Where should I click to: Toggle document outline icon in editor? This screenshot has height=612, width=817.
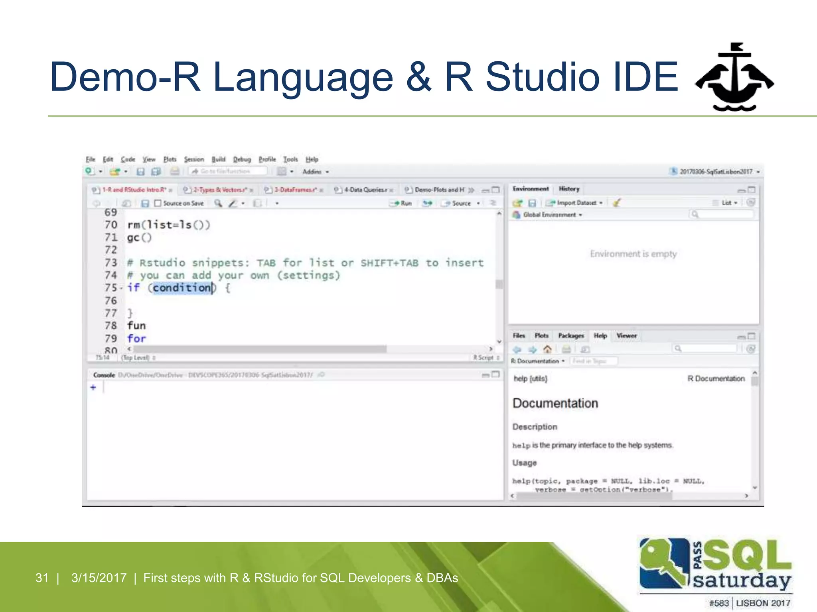click(493, 203)
